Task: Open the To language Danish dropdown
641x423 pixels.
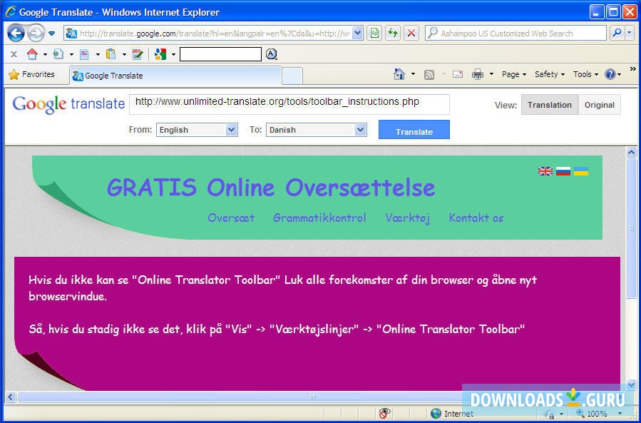Action: (316, 130)
